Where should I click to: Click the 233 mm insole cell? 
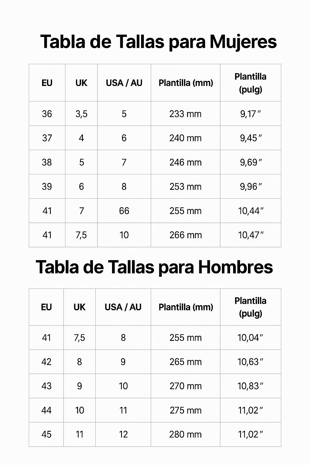click(x=186, y=114)
